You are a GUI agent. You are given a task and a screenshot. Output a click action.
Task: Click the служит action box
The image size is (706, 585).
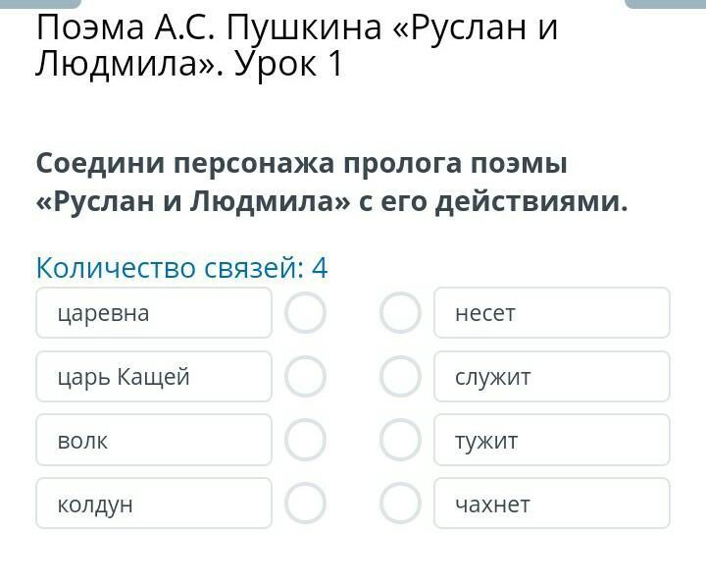tap(552, 377)
